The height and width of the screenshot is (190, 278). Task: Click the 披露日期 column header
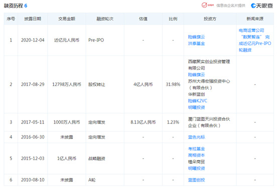[x=33, y=18]
